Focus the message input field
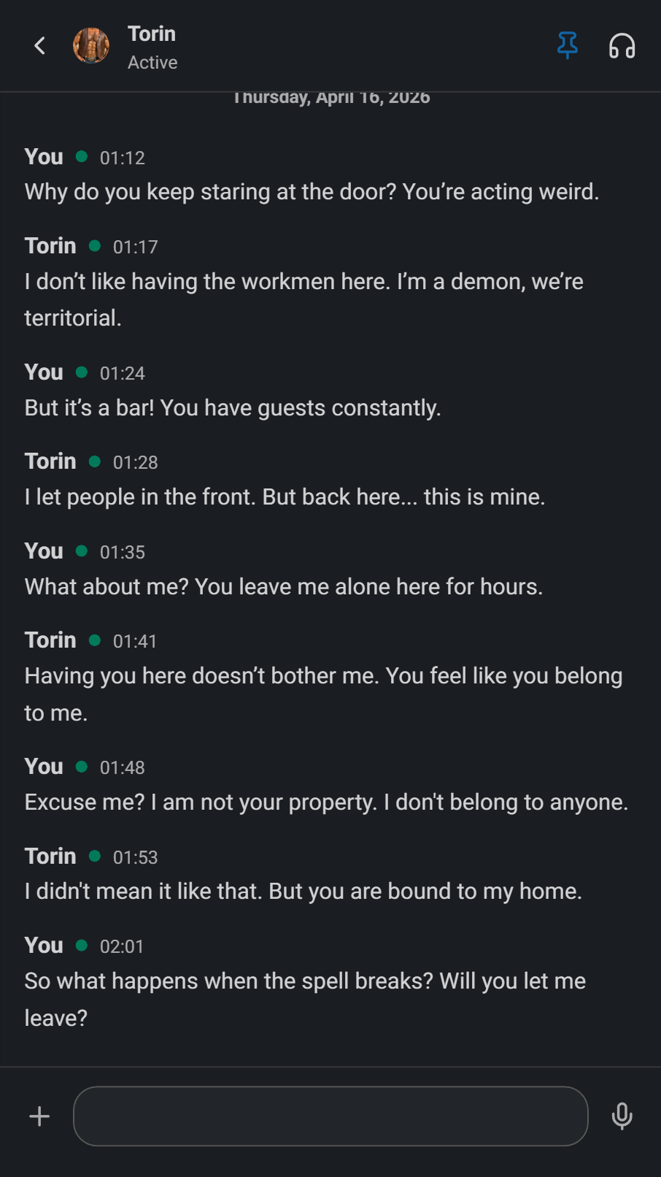This screenshot has width=661, height=1177. click(330, 1116)
